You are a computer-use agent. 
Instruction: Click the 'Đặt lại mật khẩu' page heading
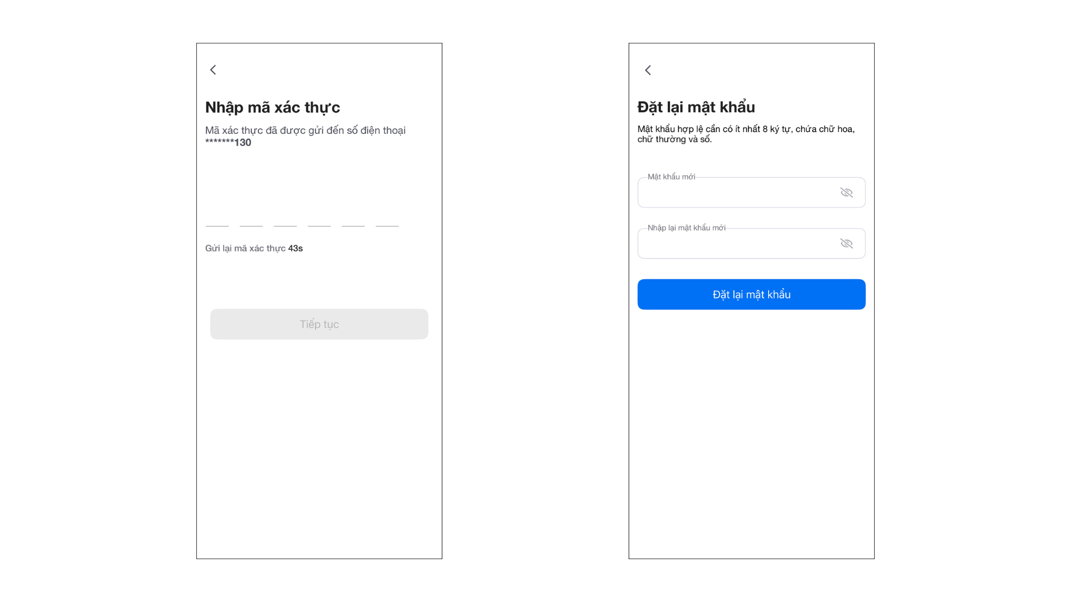point(696,107)
